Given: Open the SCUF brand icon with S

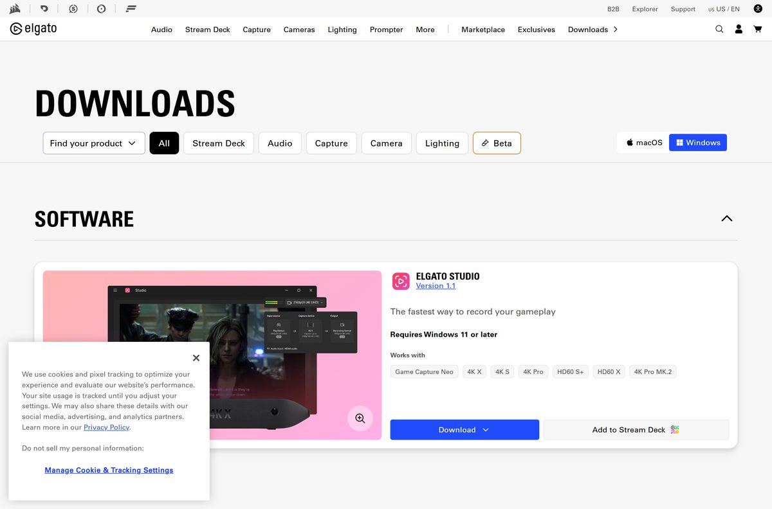Looking at the screenshot, I should pyautogui.click(x=73, y=9).
